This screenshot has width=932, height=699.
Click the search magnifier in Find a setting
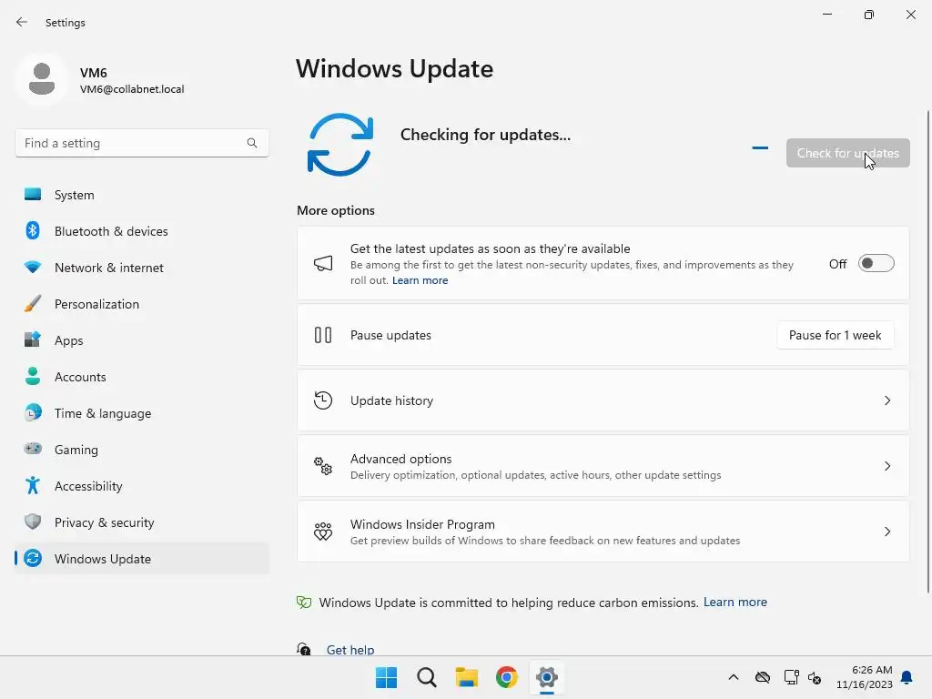(x=252, y=143)
